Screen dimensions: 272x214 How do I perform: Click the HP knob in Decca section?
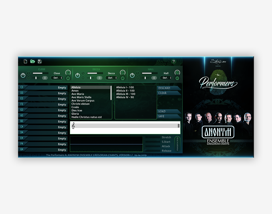(123, 78)
